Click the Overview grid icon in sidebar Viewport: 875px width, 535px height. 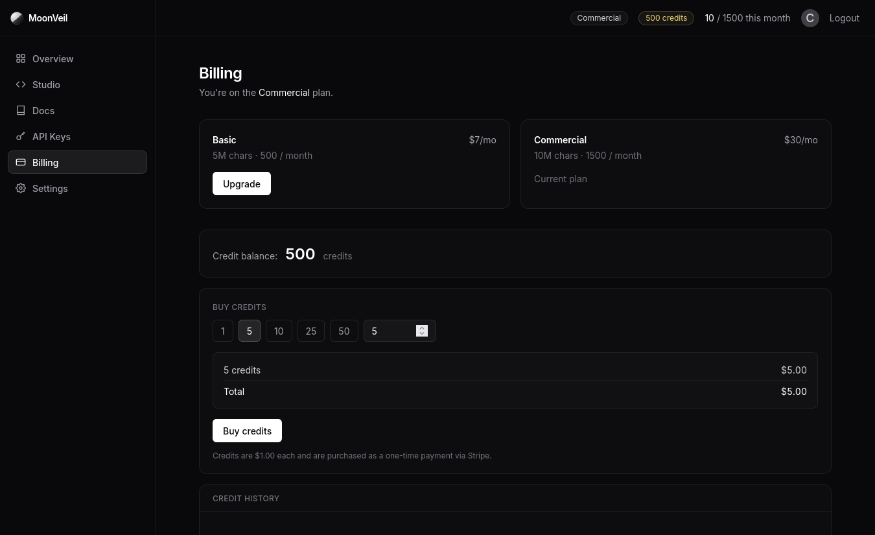tap(21, 58)
